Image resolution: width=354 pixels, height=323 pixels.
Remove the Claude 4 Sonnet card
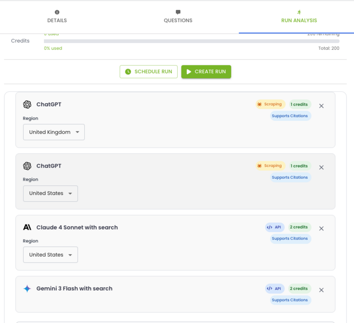coord(322,228)
